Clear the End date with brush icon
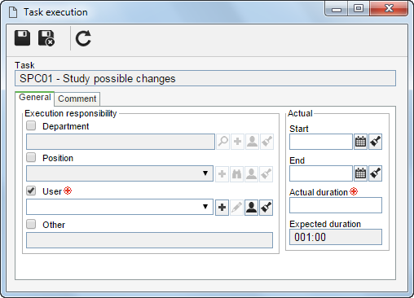Screen dimensions: 414x298 pyautogui.click(x=375, y=173)
